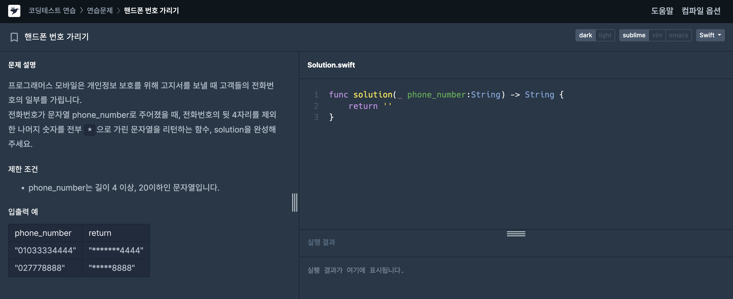
Task: Click the horizontal result-panel resize handle
Action: coord(516,234)
